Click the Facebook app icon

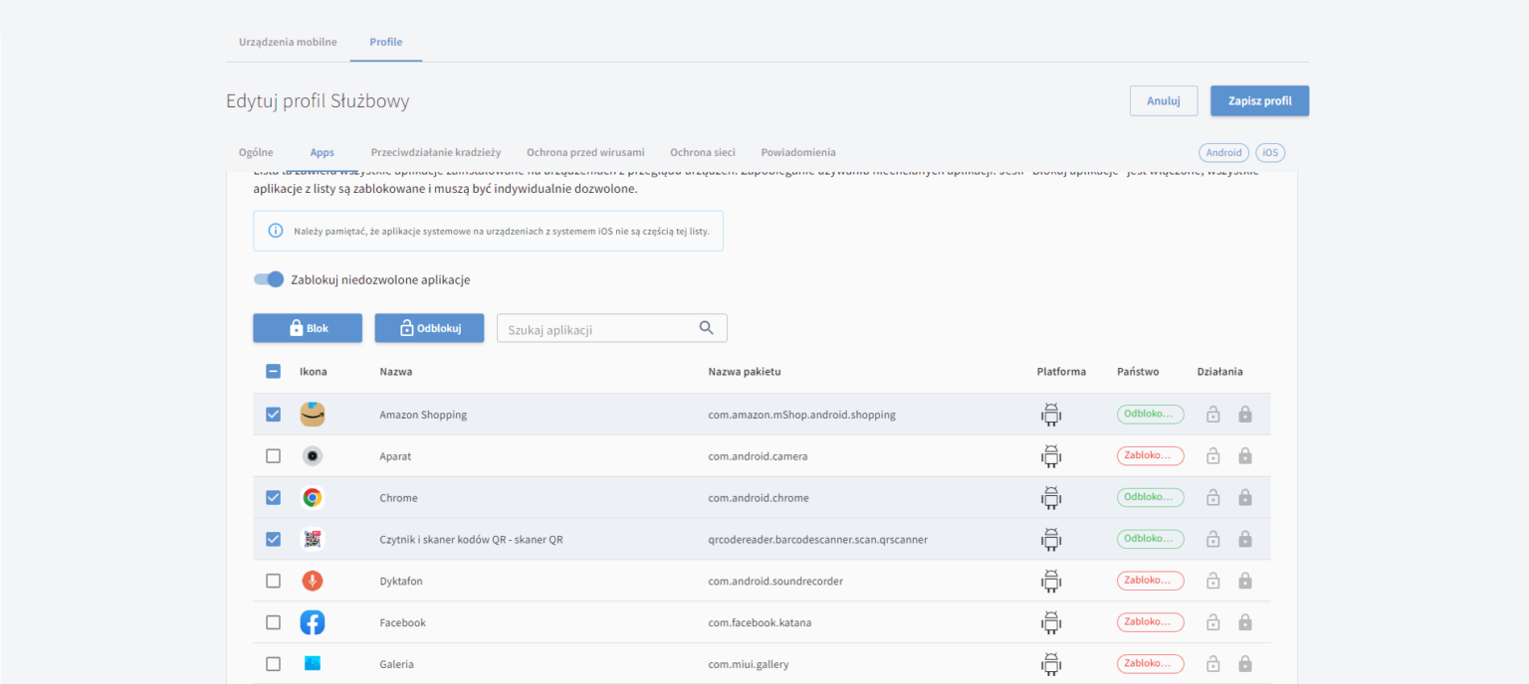[x=313, y=622]
